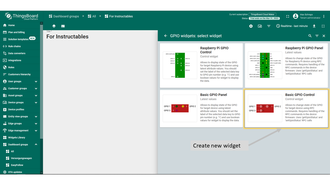Open dashboard filters icon
This screenshot has height=185, width=330.
[269, 26]
